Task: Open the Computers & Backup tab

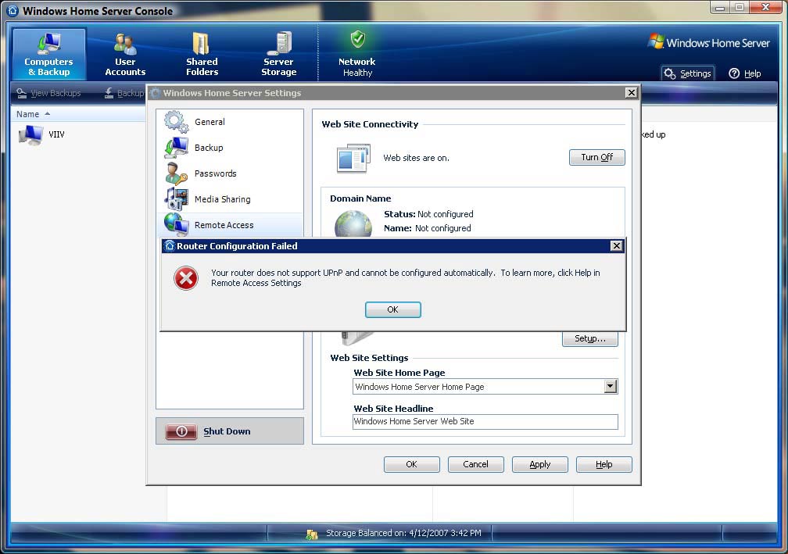Action: click(x=48, y=55)
